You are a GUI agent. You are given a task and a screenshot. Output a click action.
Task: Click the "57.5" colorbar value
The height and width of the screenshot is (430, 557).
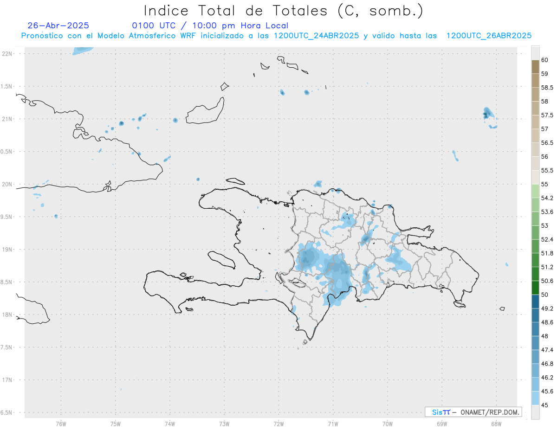click(x=547, y=115)
